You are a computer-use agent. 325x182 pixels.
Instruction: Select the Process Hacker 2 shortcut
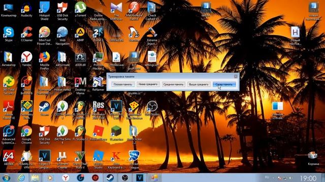(x=98, y=61)
